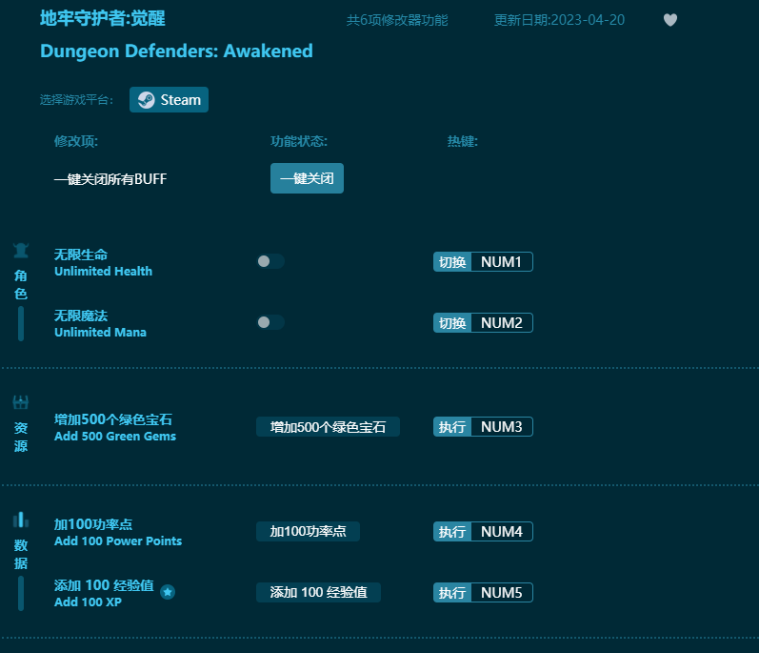This screenshot has width=759, height=653.
Task: Click the 数据 data category bar-chart icon
Action: pyautogui.click(x=21, y=520)
